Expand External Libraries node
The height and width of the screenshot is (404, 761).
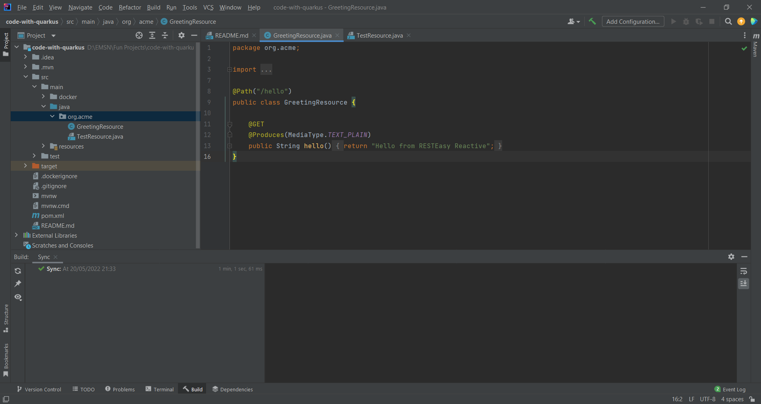16,235
